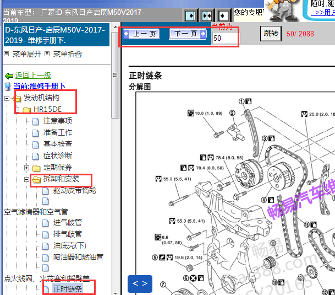
Task: Open the 进气歧管 page
Action: (68, 223)
